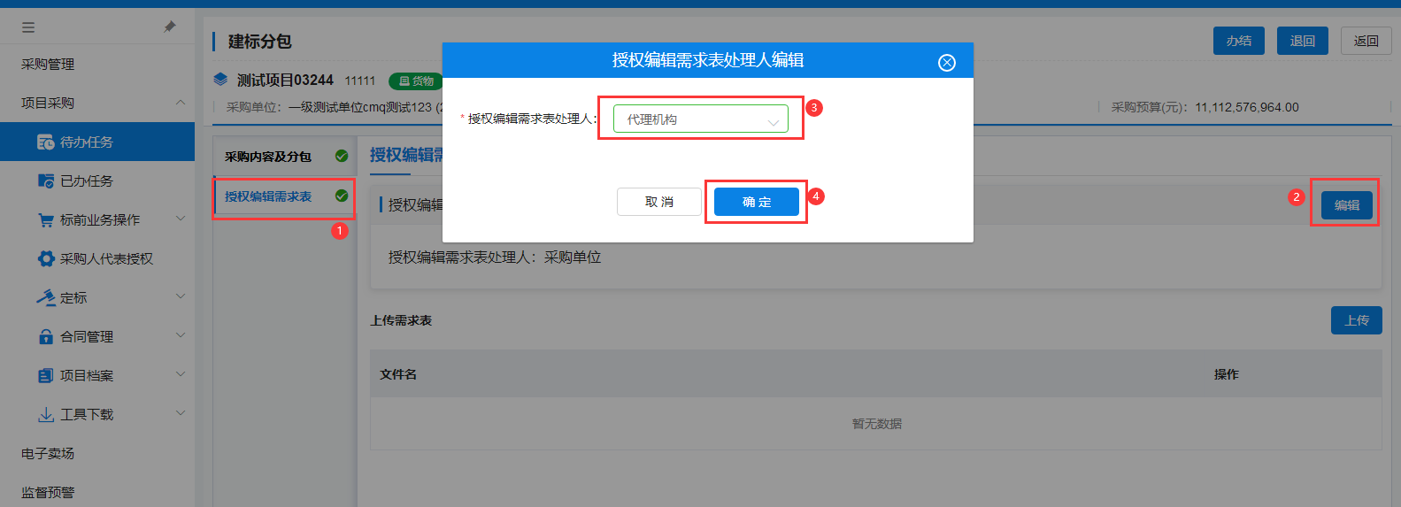This screenshot has height=507, width=1401.
Task: Expand the 工具下载 submenu arrow
Action: tap(181, 414)
